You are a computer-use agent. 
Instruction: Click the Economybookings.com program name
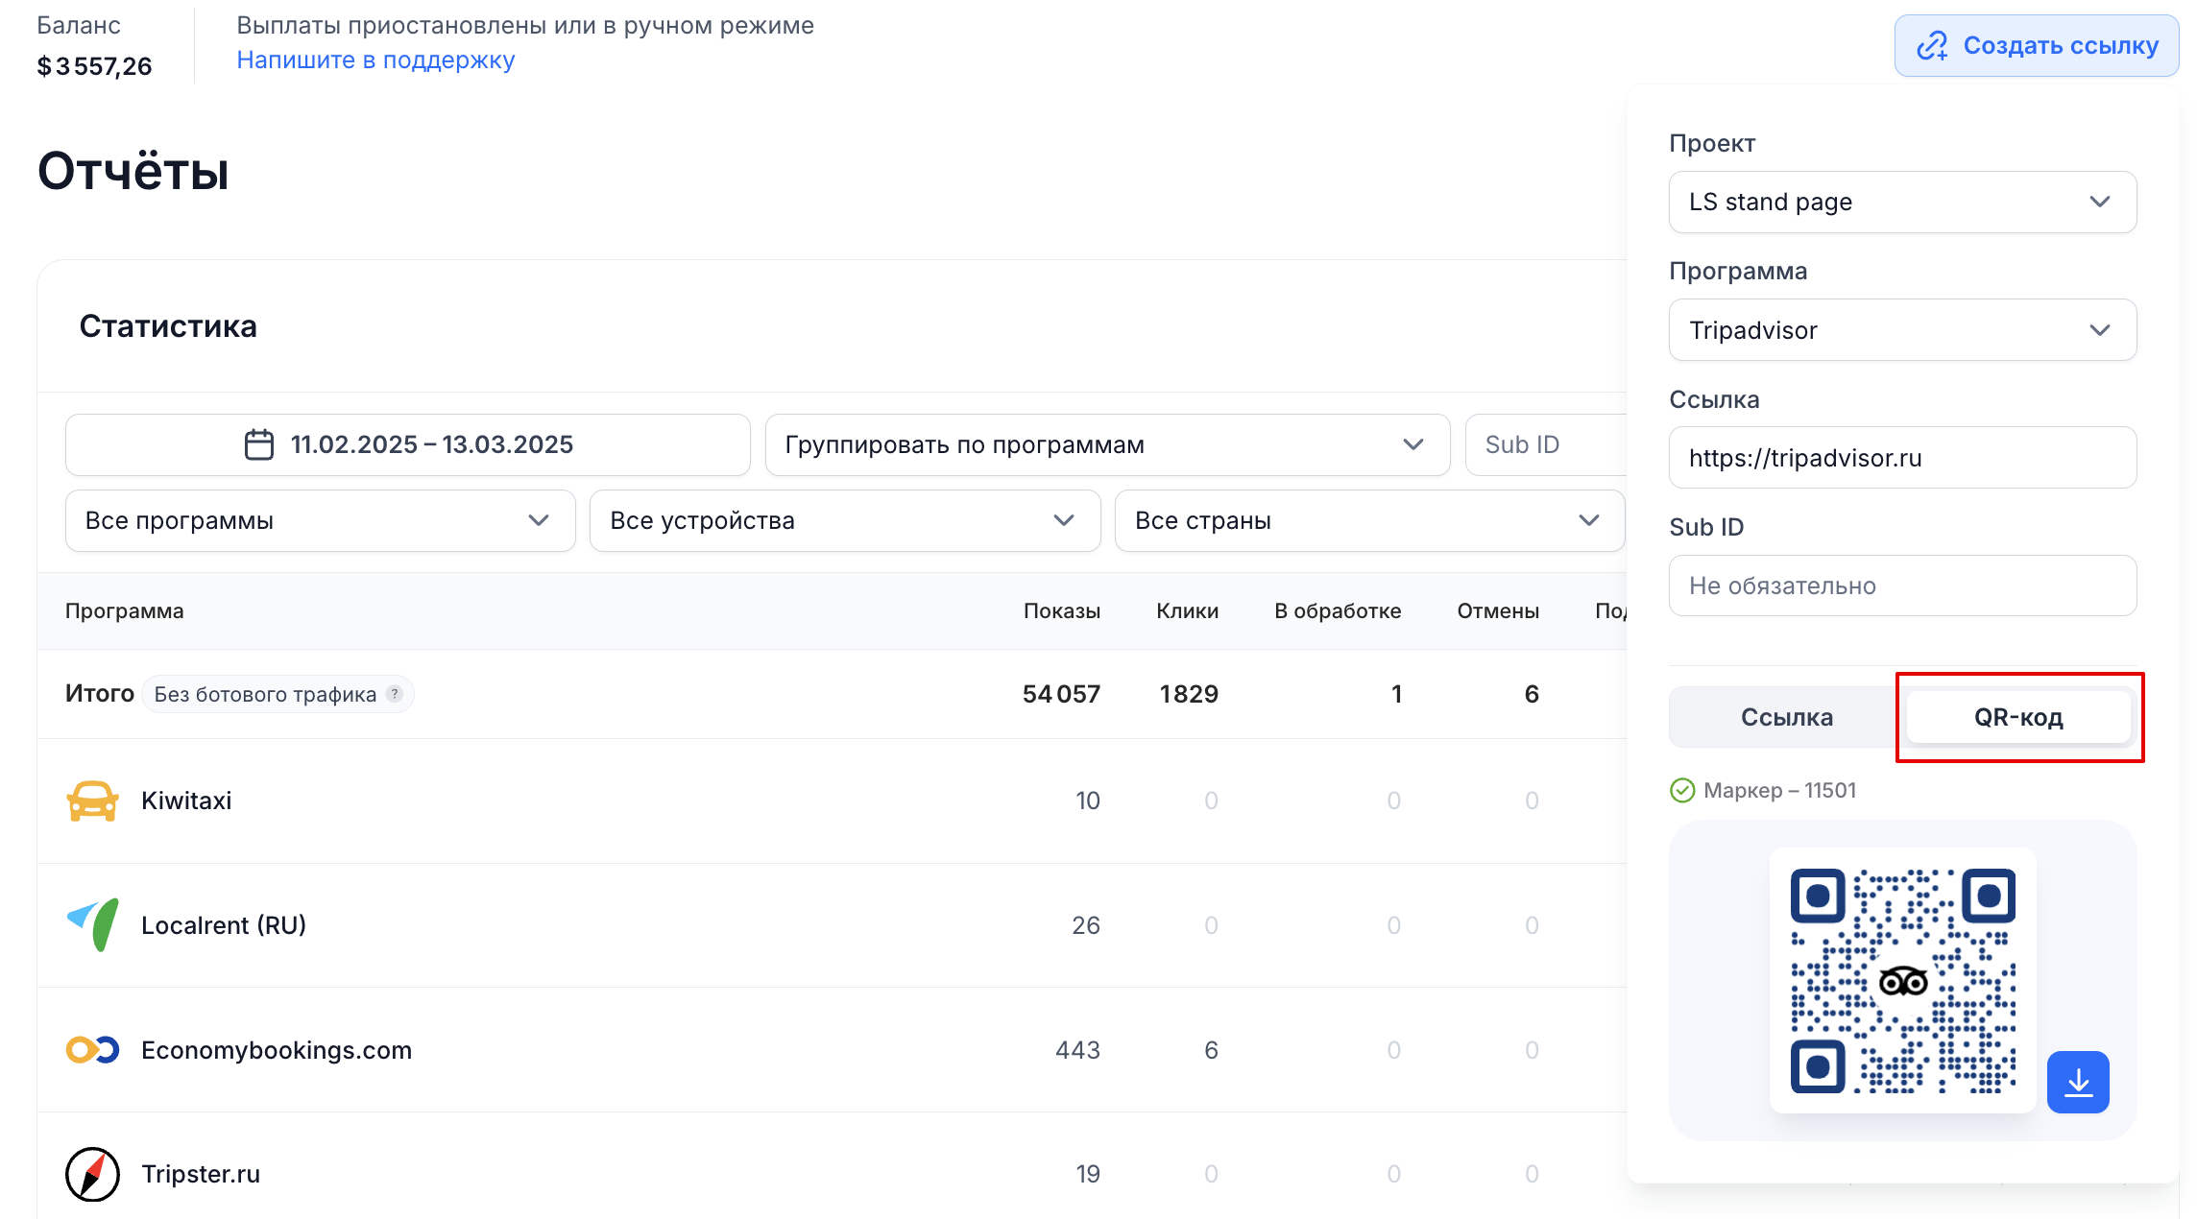(277, 1049)
